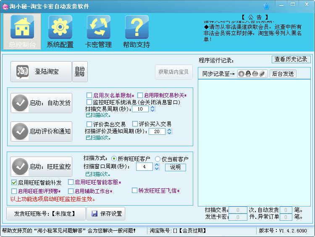The width and height of the screenshot is (315, 237).
Task: Increase 扫描评价及通知周期 with up arrow
Action: (169, 130)
